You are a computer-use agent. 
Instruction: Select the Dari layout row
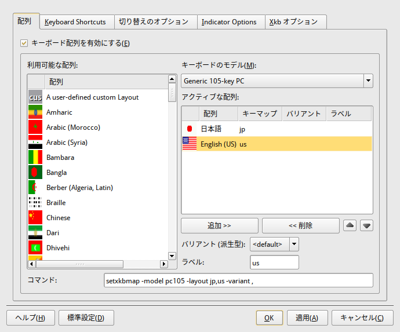[98, 232]
